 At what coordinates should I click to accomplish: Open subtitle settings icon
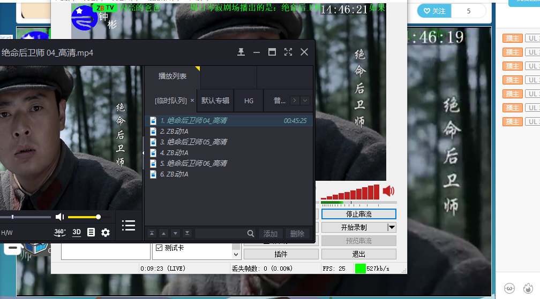91,232
